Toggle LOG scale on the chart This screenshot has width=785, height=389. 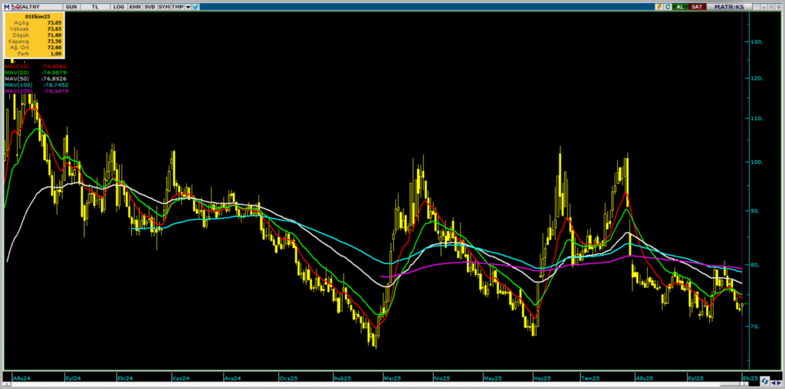[118, 6]
